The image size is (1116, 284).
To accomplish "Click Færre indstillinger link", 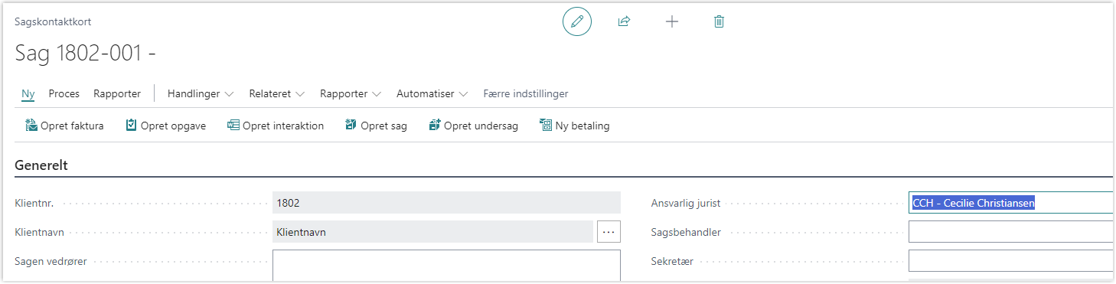I will click(x=526, y=94).
